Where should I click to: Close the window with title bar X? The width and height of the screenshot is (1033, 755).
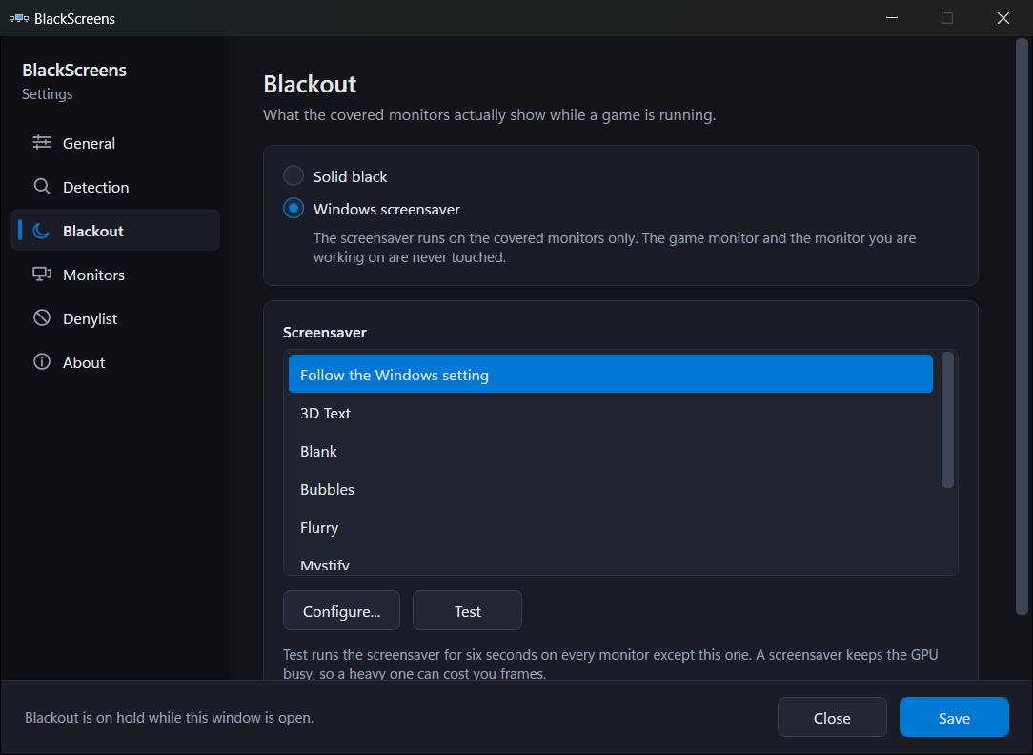[1003, 18]
